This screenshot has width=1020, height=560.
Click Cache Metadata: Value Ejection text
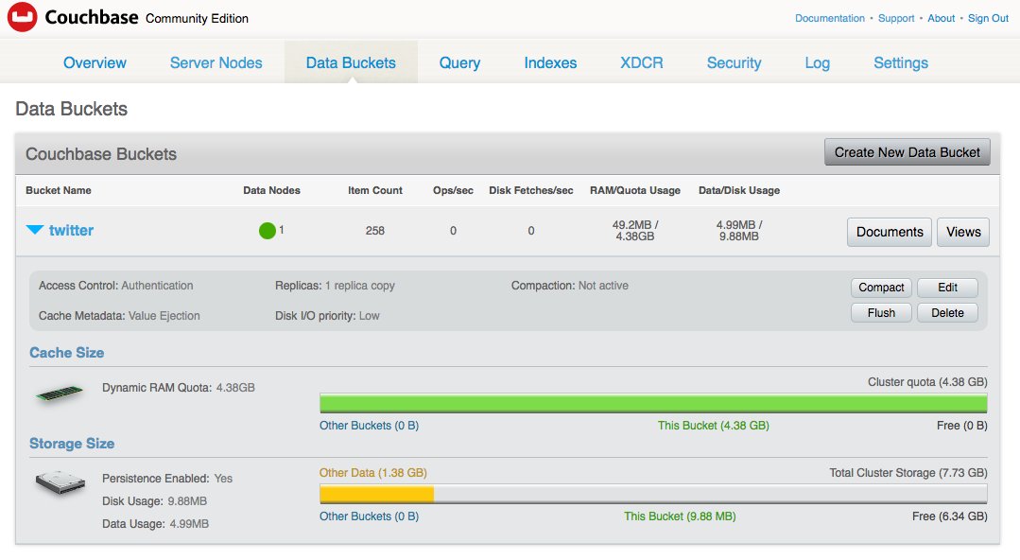(119, 316)
